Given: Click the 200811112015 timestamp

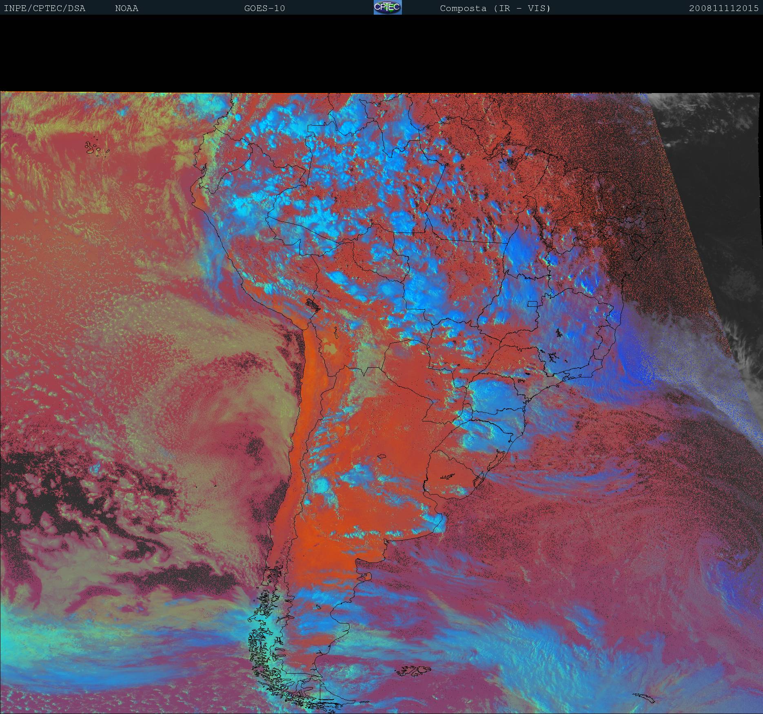Looking at the screenshot, I should click(x=723, y=8).
